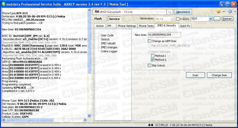Image resolution: width=238 pixels, height=128 pixels.
Task: Switch to the Phone Tests tab
Action: 146,26
